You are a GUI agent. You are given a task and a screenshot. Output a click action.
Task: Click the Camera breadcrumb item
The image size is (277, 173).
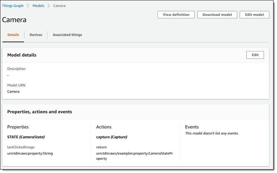[x=59, y=6]
